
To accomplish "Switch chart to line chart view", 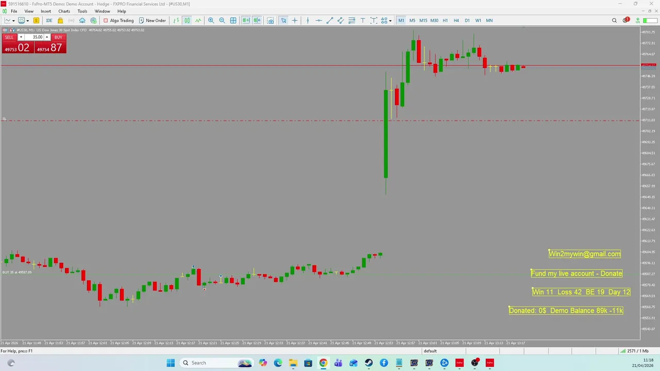I will tap(198, 21).
